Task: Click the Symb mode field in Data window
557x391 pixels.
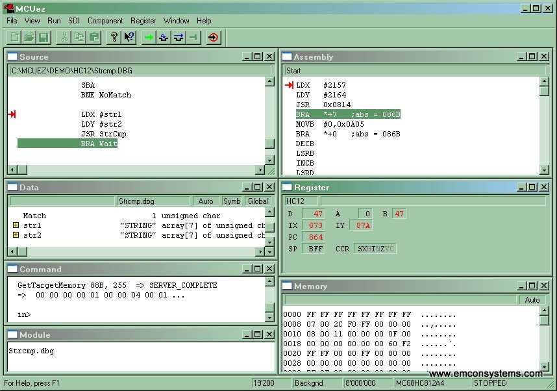Action: (x=232, y=201)
